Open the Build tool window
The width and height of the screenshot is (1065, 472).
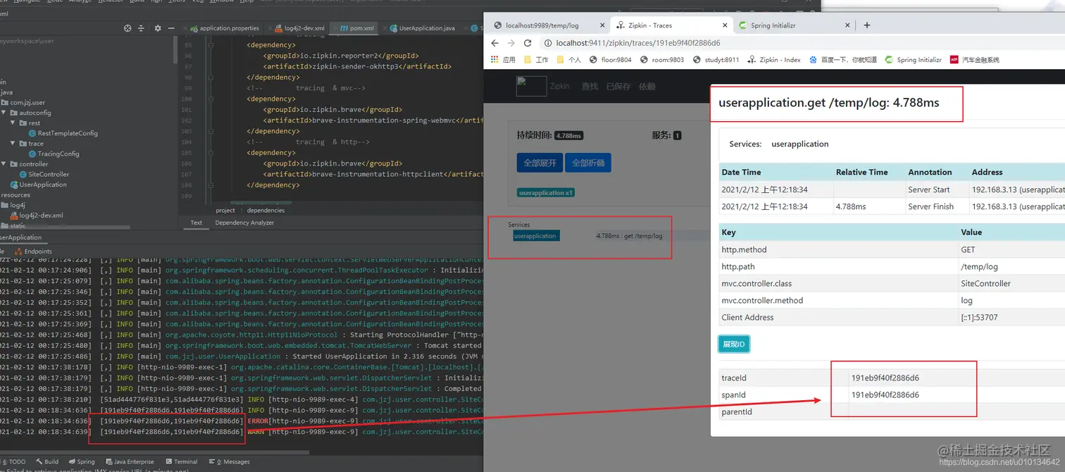pyautogui.click(x=48, y=462)
